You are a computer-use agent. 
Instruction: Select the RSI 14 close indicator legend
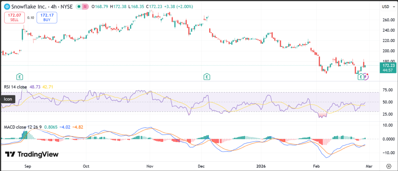(x=16, y=87)
